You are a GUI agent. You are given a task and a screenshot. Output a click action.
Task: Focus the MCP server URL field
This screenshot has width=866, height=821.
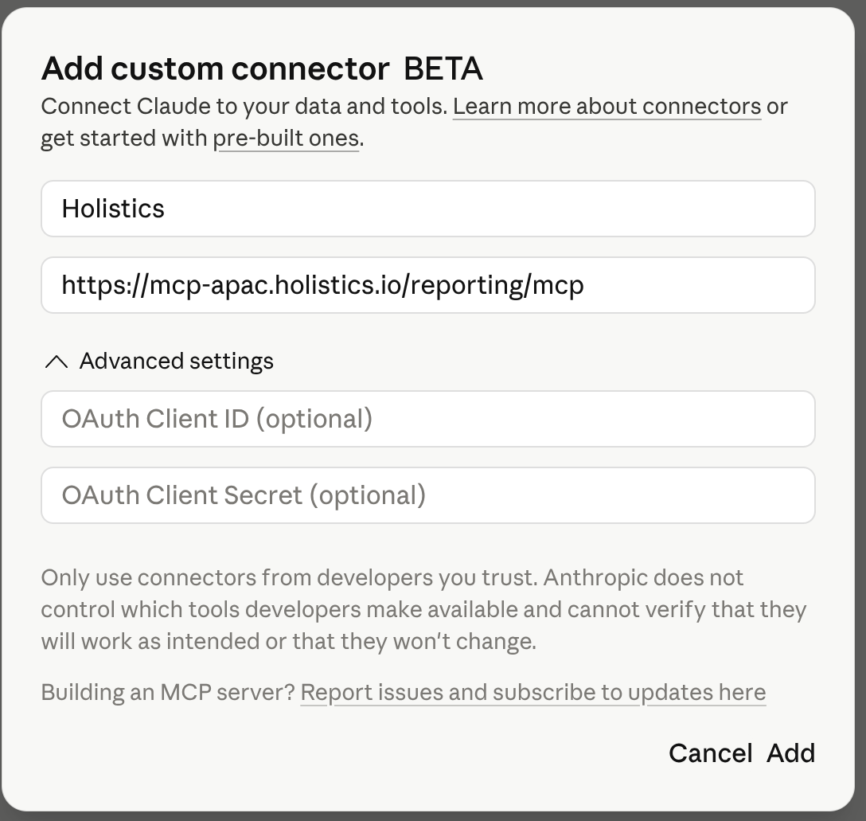point(428,285)
